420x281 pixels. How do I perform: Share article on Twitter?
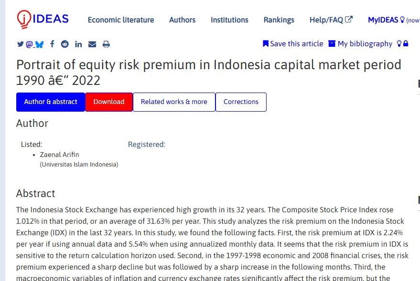pyautogui.click(x=20, y=44)
